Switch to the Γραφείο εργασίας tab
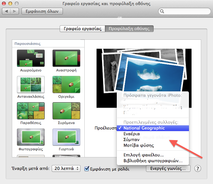This screenshot has height=184, width=213. (x=82, y=29)
